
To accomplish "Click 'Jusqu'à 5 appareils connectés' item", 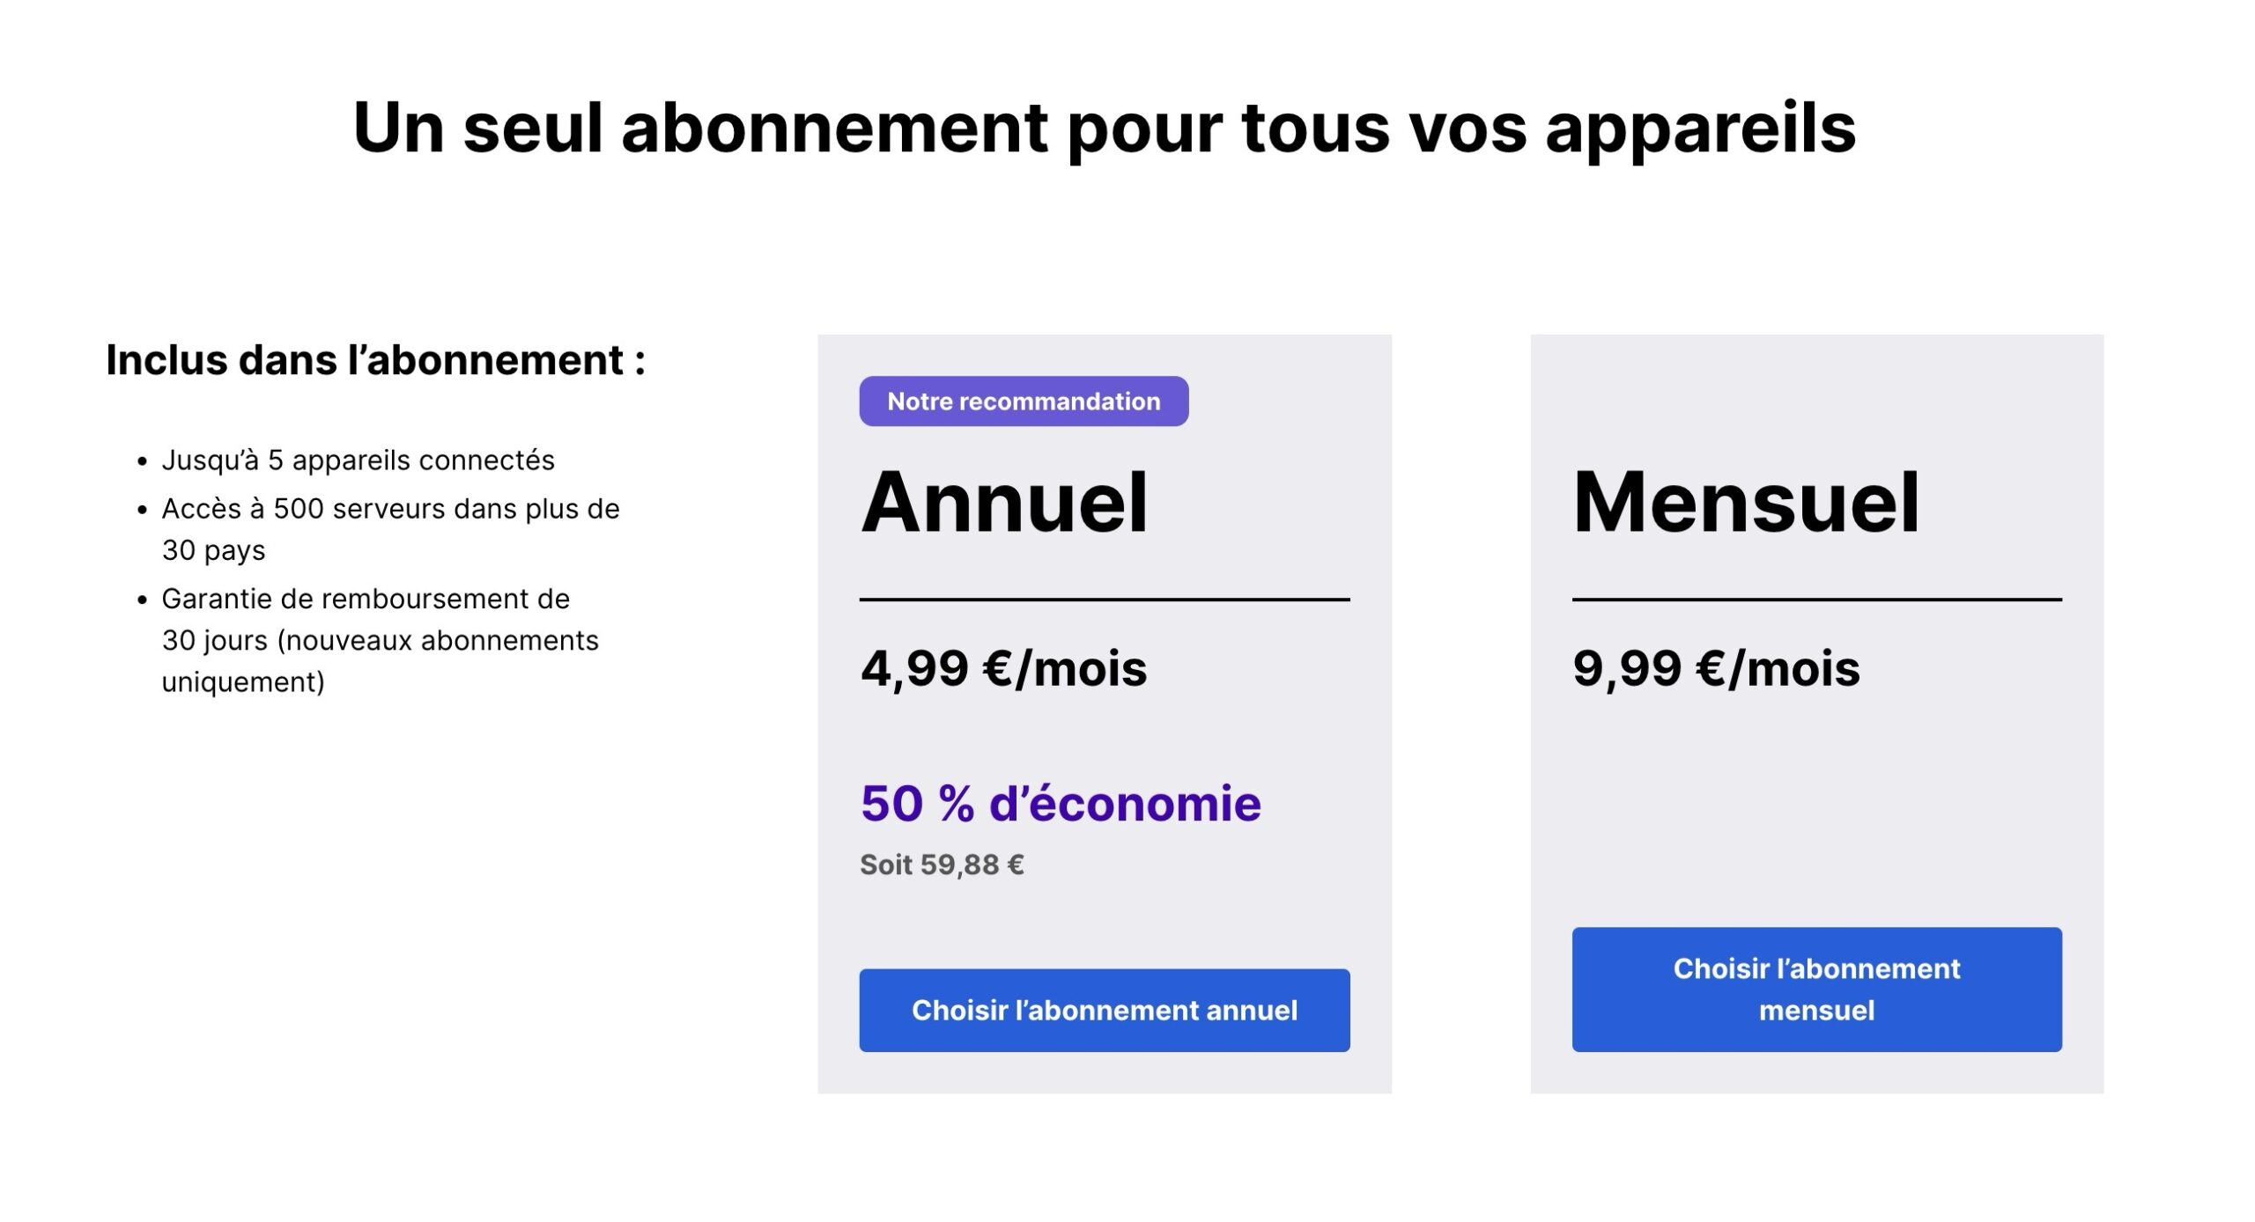I will [358, 460].
